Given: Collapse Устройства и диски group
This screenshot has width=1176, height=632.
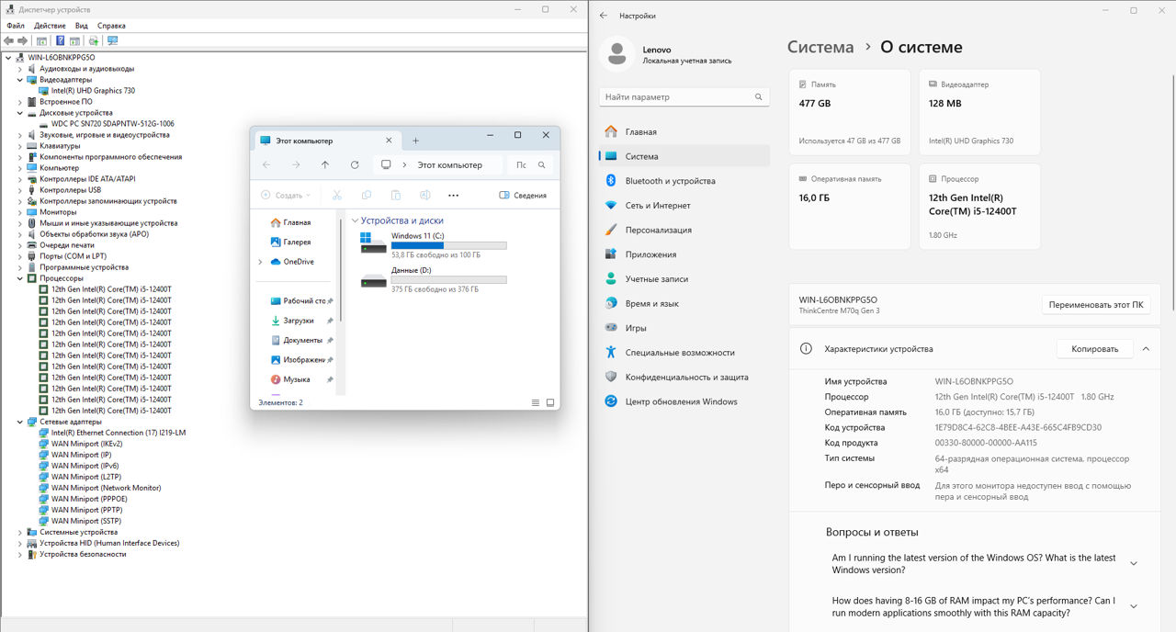Looking at the screenshot, I should tap(355, 221).
